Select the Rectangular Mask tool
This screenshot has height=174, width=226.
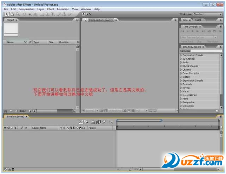(42, 14)
